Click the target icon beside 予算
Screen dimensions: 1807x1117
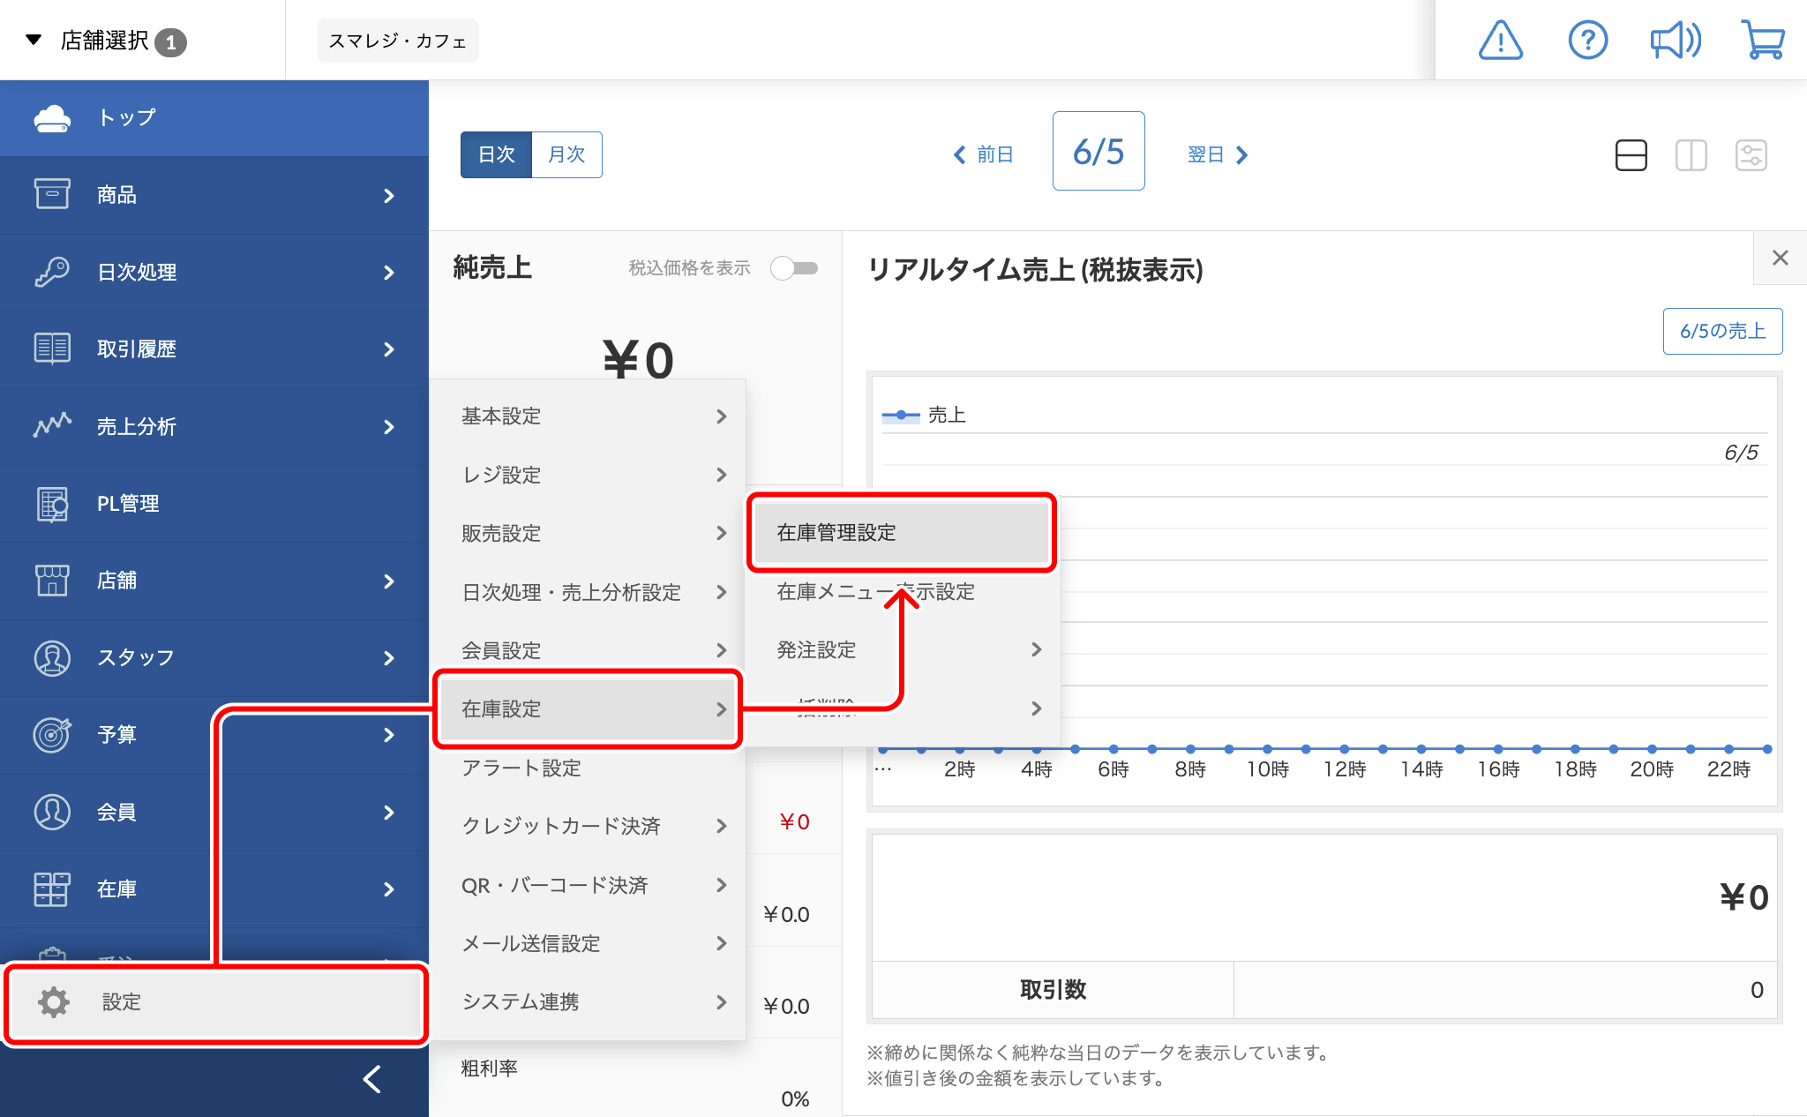click(52, 735)
